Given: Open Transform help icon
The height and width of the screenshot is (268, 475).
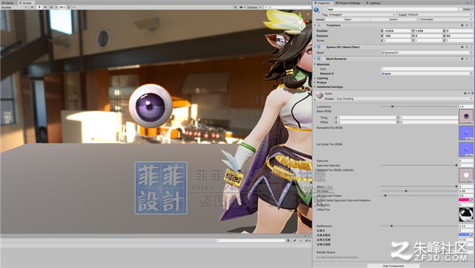Looking at the screenshot, I should [462, 25].
